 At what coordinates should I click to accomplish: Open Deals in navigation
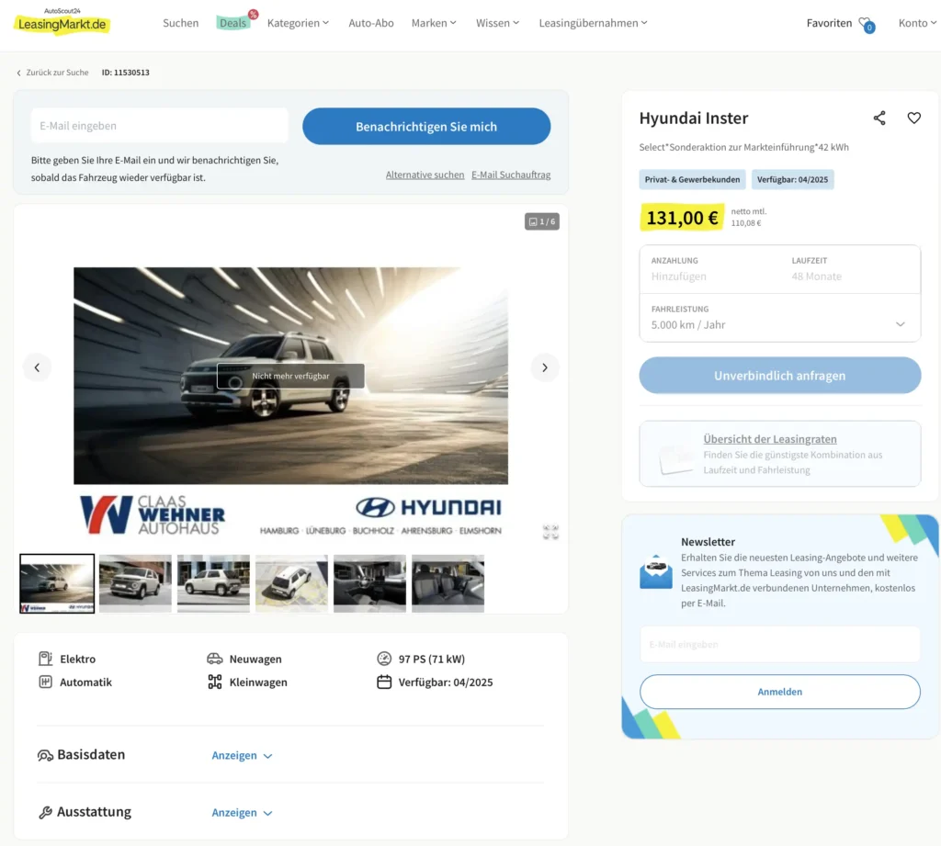(232, 23)
